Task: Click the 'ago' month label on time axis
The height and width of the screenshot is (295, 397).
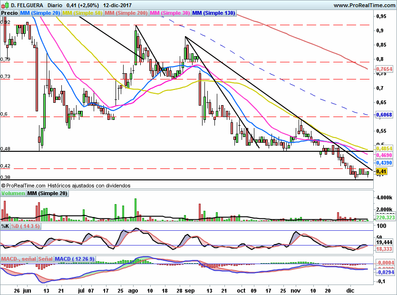Action: [133, 291]
